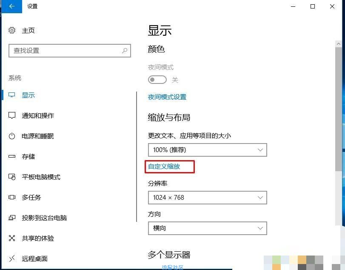Click the Multitasking icon

pos(12,197)
